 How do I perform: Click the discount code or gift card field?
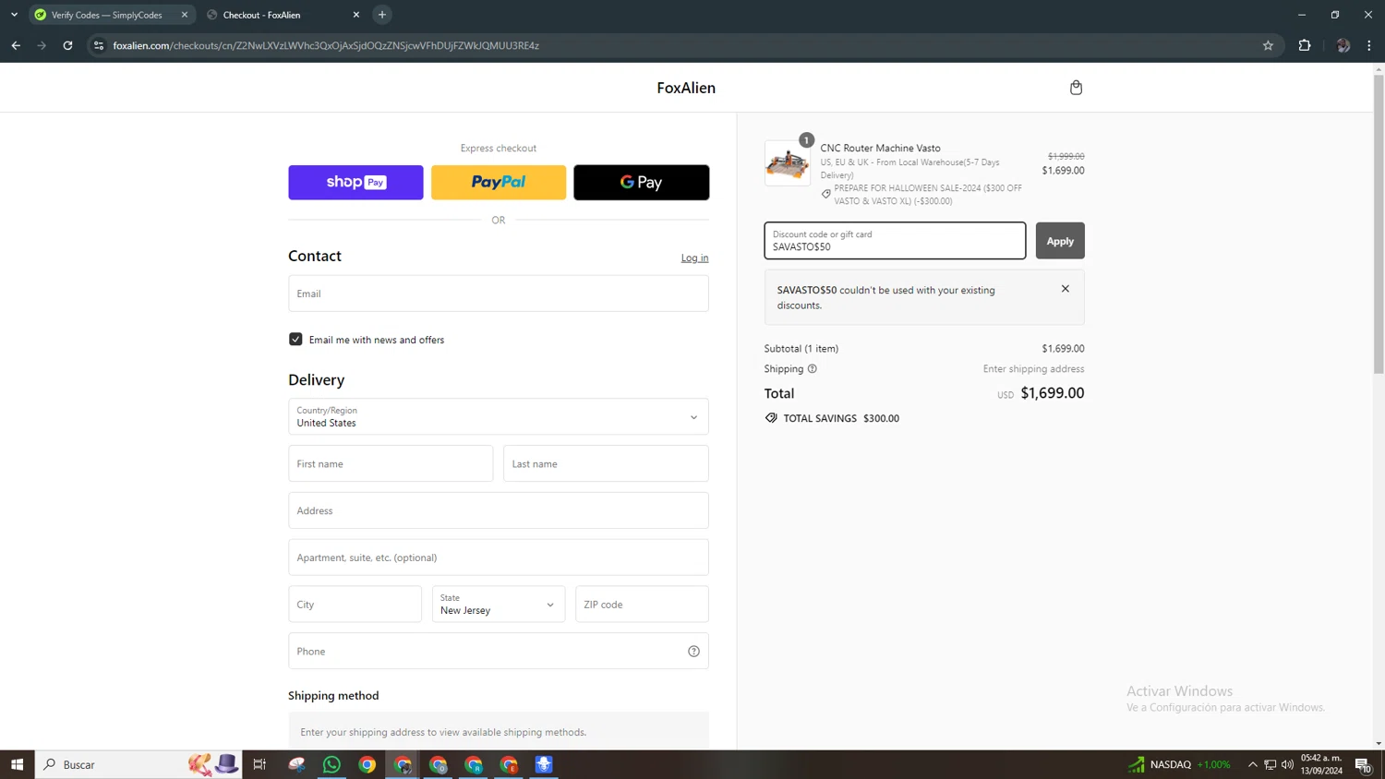click(x=895, y=241)
